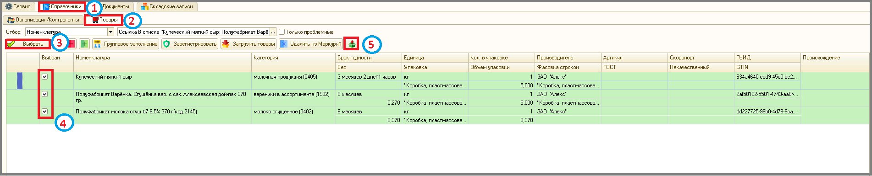Viewport: 872px width, 176px height.
Task: Click the green plus add icon
Action: (84, 44)
